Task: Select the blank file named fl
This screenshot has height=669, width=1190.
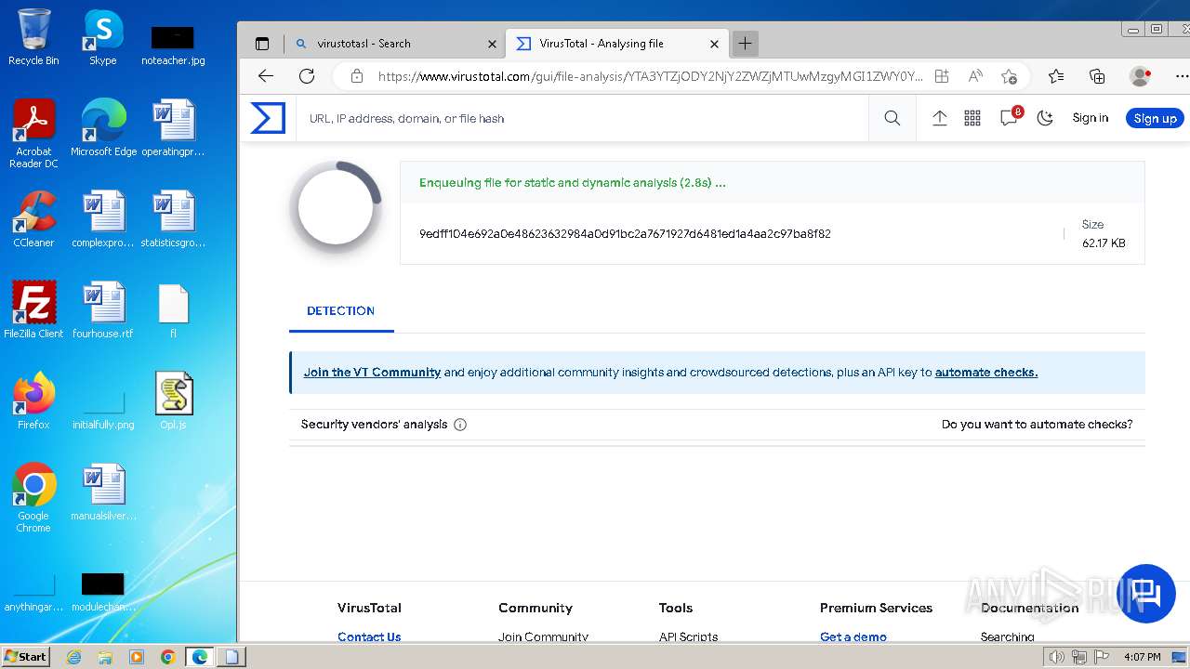Action: (x=174, y=310)
